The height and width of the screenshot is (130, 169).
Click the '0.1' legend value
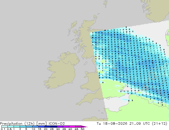point(3,129)
